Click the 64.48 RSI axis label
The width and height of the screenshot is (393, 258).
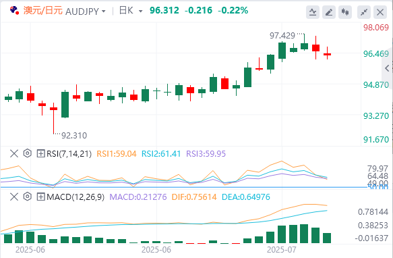tap(377, 176)
